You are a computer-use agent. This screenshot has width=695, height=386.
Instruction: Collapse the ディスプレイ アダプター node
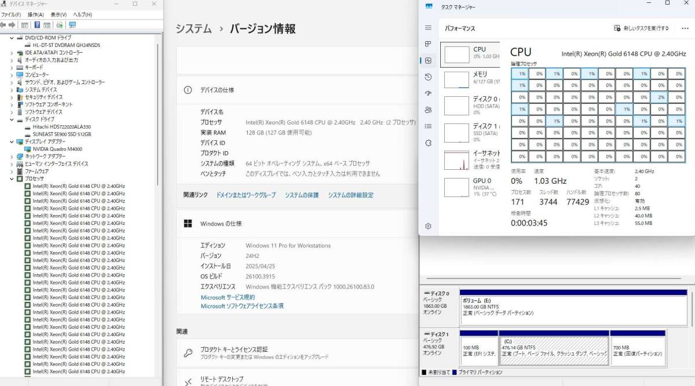point(12,141)
